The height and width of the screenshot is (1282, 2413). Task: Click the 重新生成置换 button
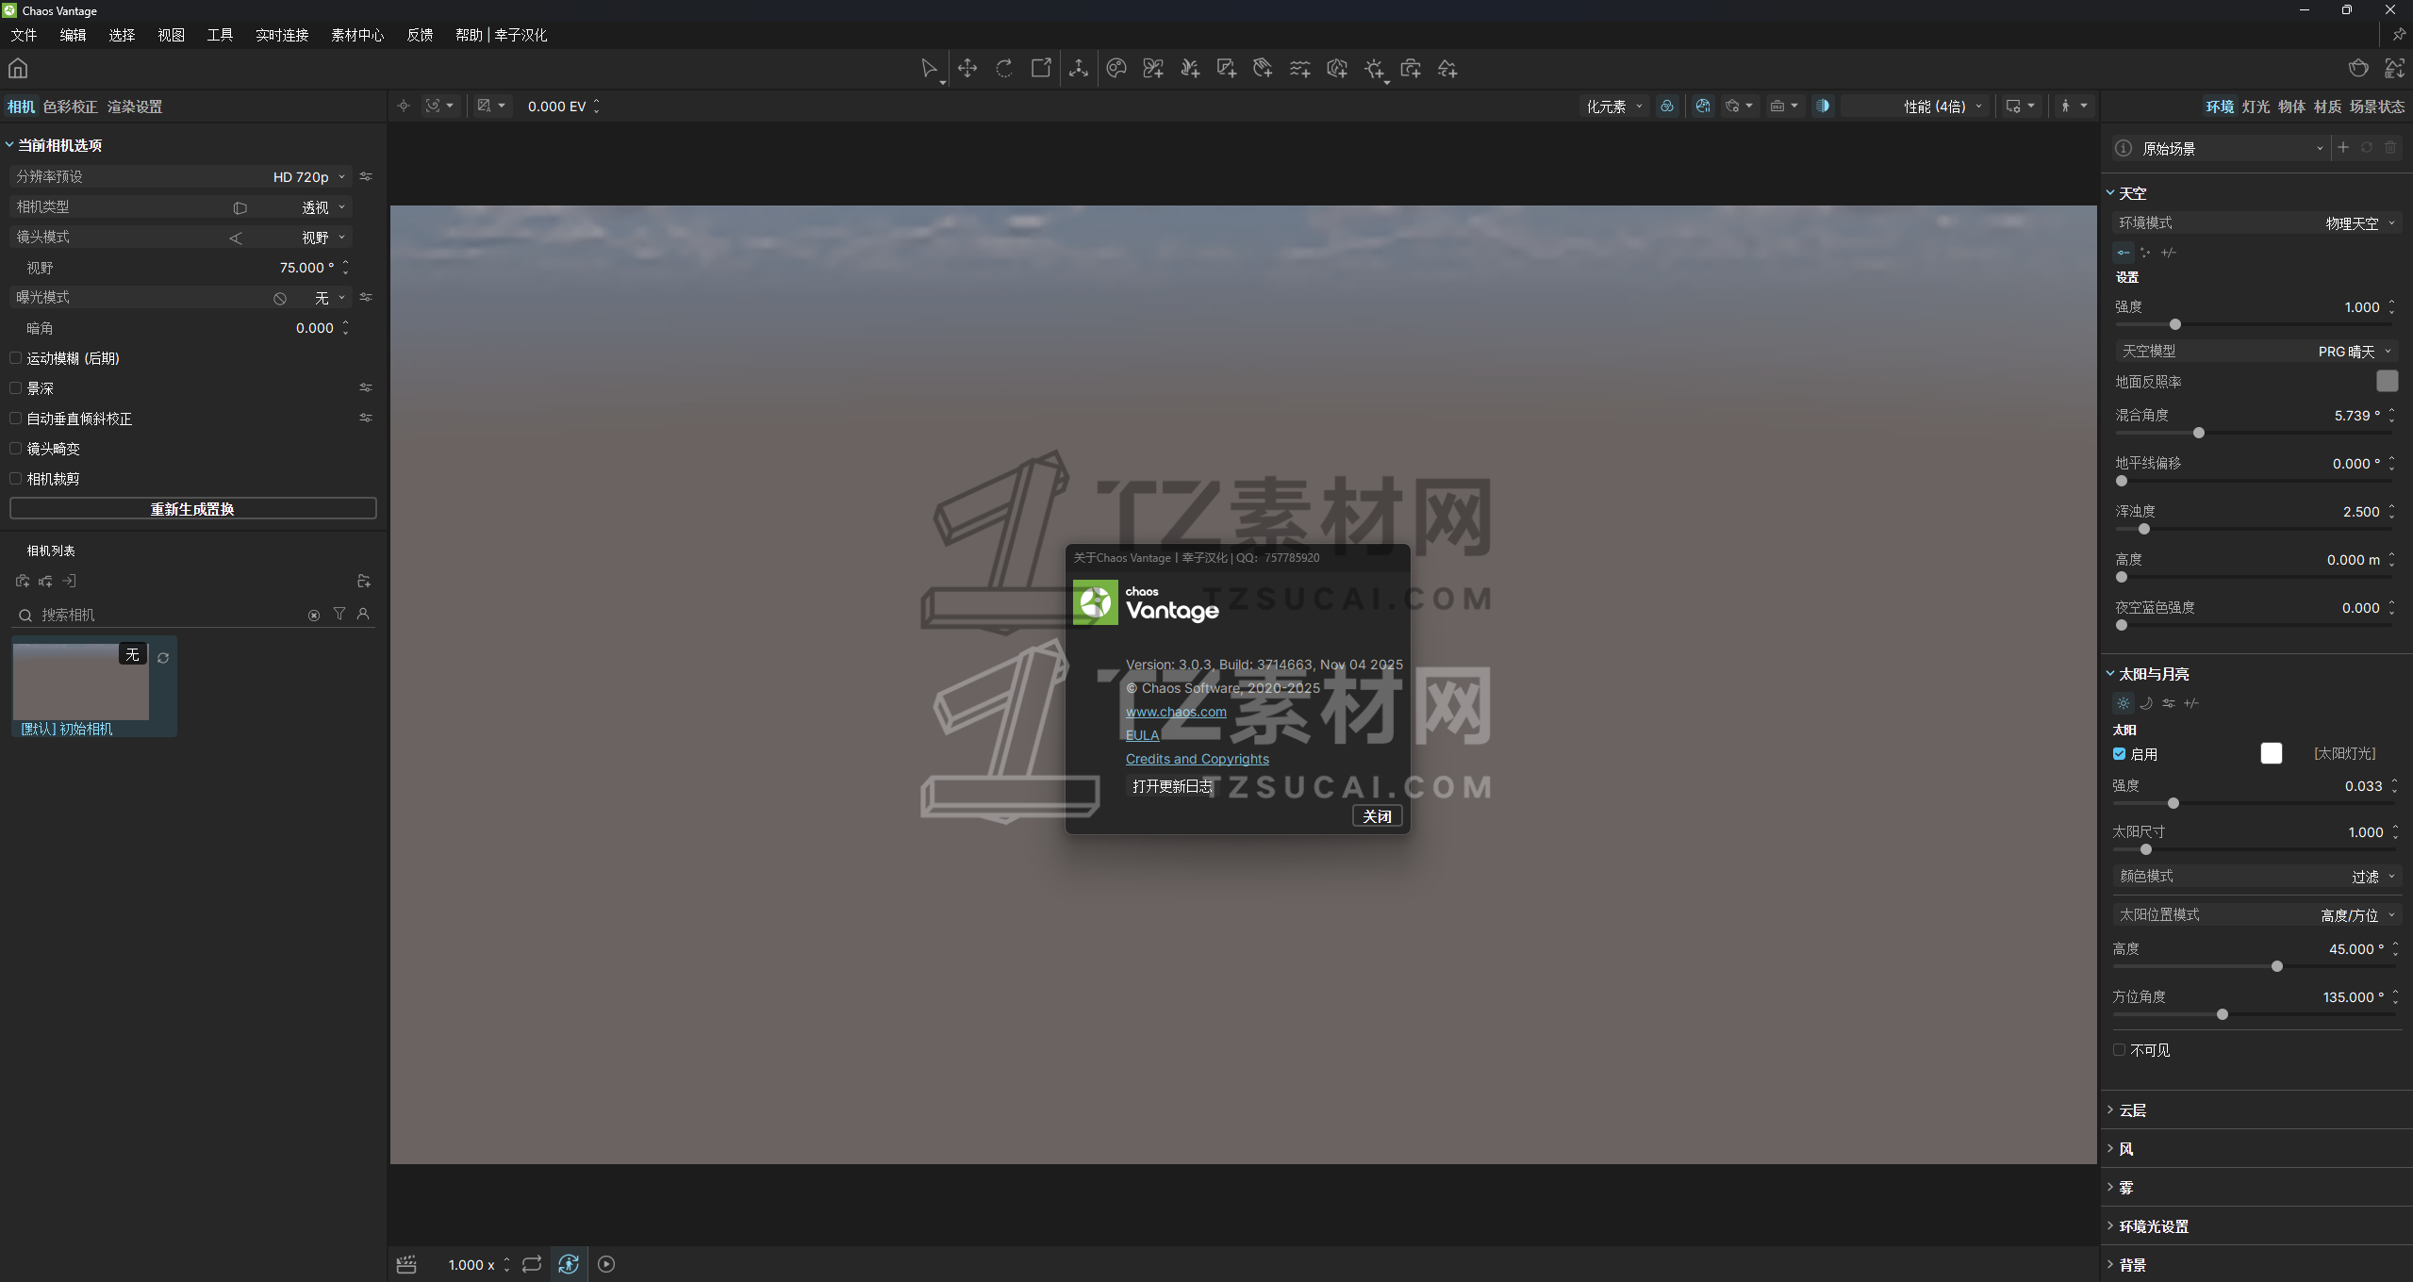(192, 508)
